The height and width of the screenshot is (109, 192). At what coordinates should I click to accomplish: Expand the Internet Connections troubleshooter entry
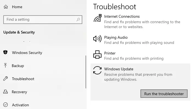click(x=122, y=17)
